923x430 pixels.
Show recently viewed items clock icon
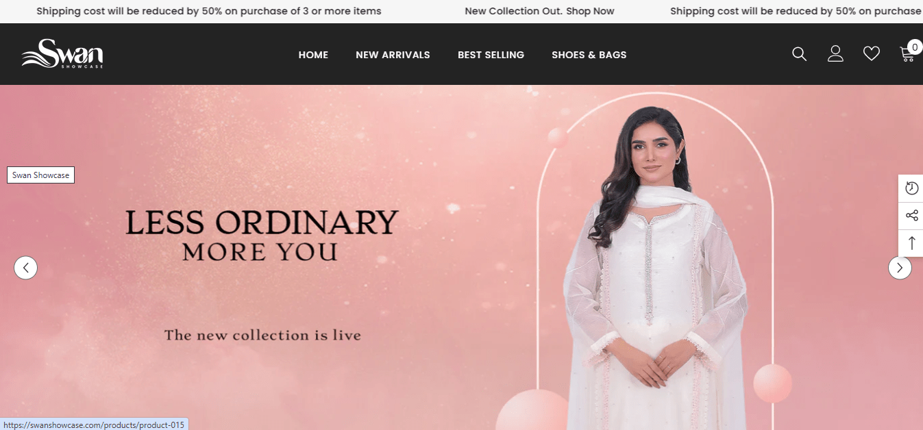(911, 188)
